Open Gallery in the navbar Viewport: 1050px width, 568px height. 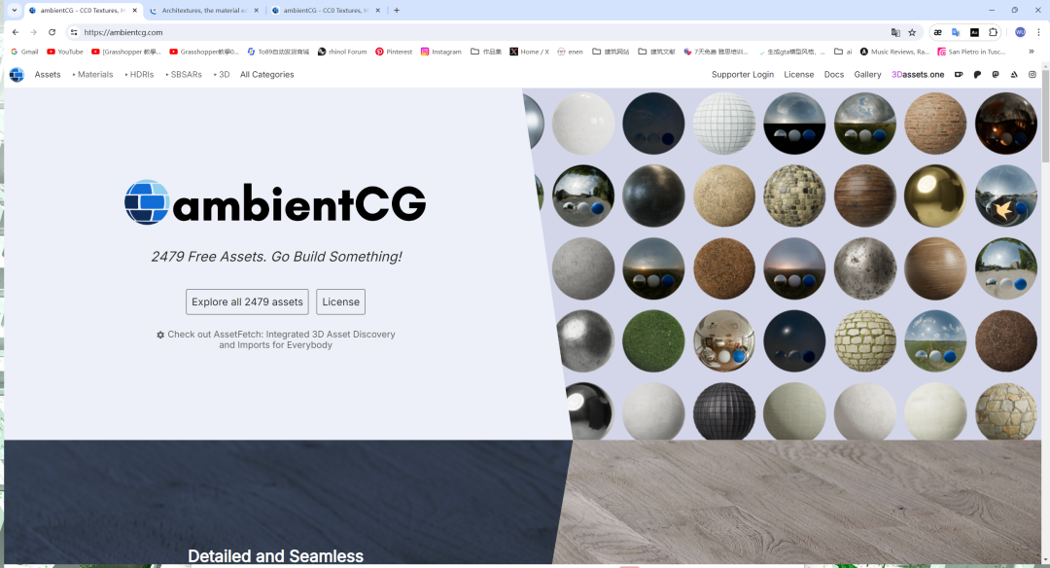coord(867,74)
